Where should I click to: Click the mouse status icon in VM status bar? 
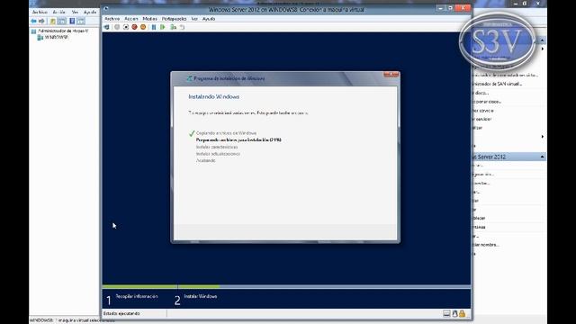pyautogui.click(x=454, y=313)
